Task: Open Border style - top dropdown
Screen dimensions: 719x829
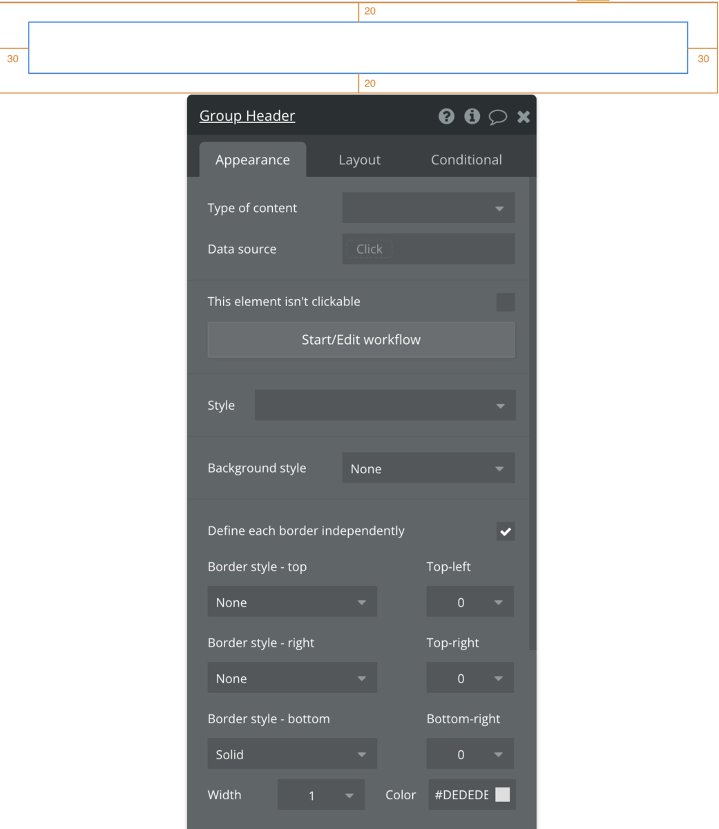Action: [x=292, y=602]
